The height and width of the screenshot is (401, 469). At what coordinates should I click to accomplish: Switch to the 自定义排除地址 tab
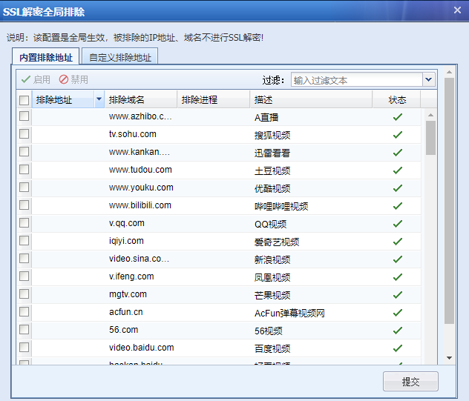pos(119,57)
